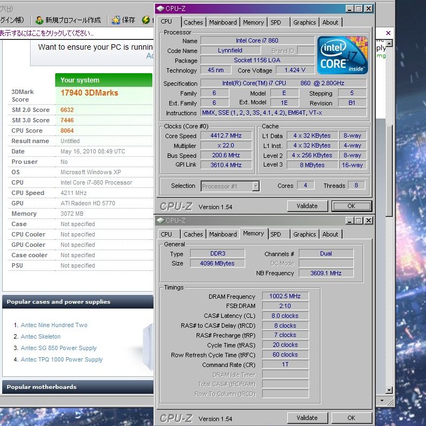Image resolution: width=426 pixels, height=426 pixels.
Task: Click Validate button in lower CPU-Z window
Action: [x=307, y=418]
